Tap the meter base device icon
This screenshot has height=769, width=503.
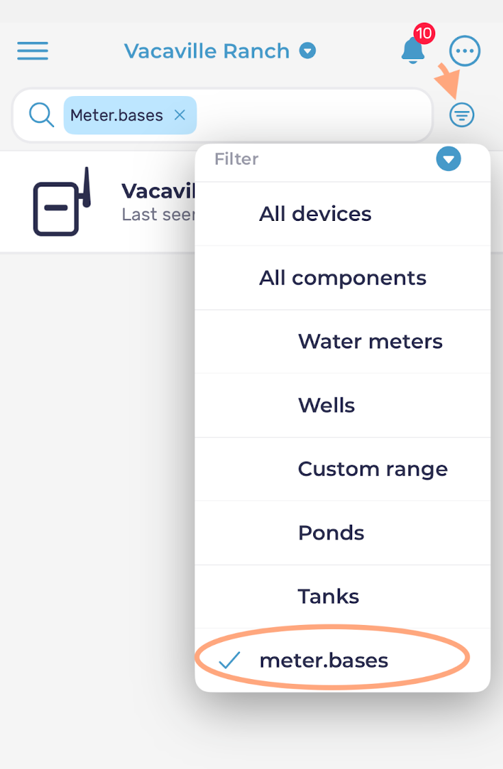point(62,202)
